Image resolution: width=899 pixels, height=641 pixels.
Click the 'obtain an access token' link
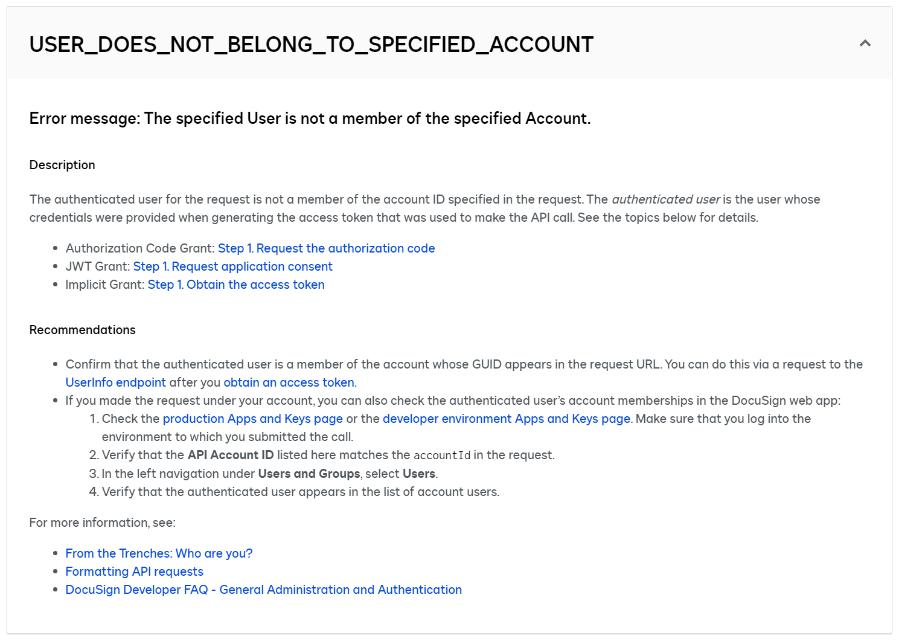click(x=289, y=382)
